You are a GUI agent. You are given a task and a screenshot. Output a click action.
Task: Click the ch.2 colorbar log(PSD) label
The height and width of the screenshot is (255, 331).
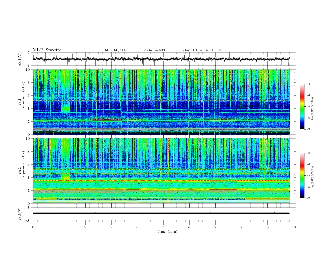pos(313,177)
